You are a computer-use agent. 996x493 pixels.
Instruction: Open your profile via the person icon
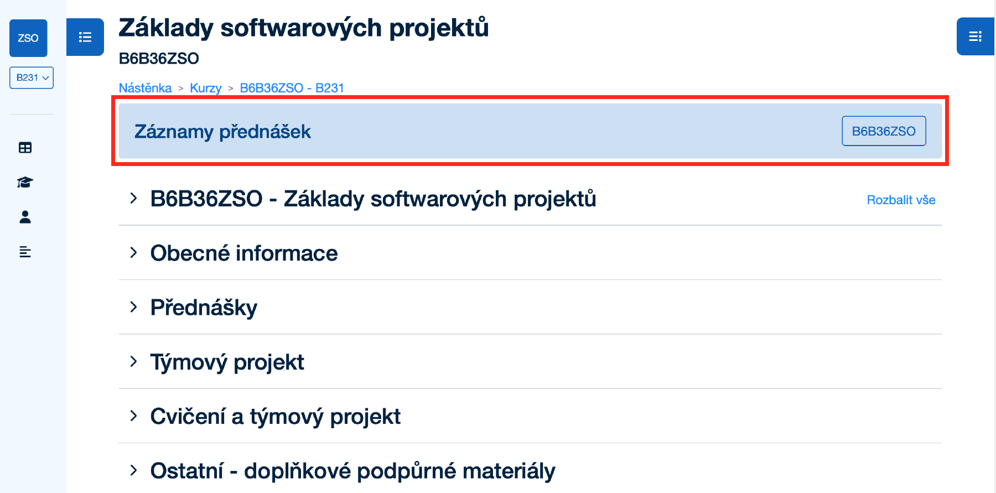[x=24, y=217]
